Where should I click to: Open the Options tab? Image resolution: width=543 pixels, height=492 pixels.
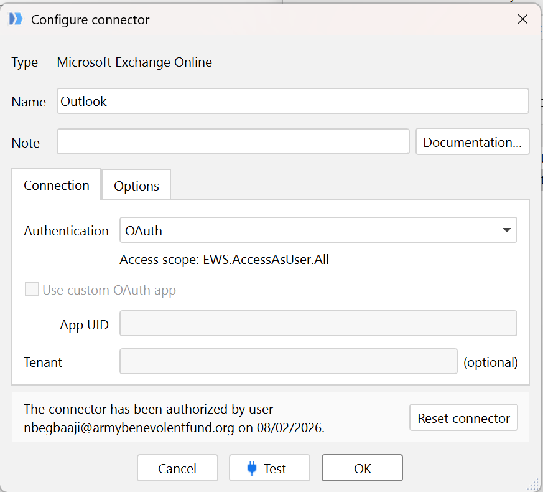pos(136,186)
